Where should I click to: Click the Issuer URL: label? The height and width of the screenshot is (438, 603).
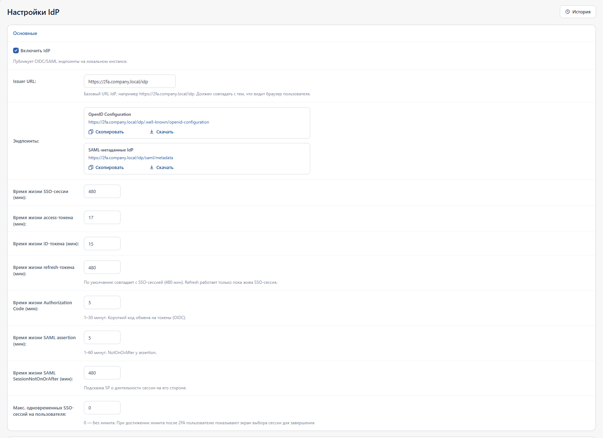pos(25,81)
